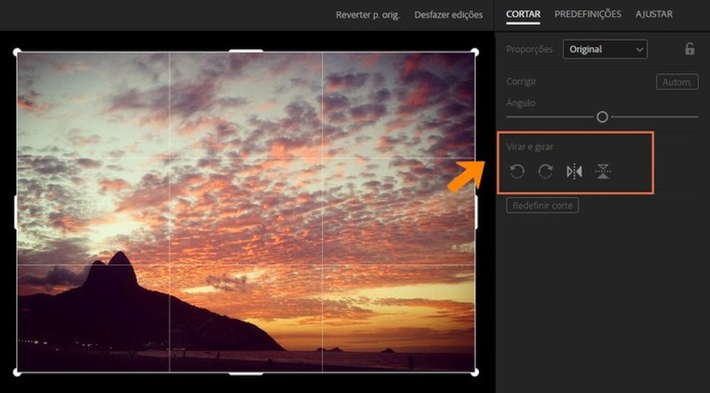Toggle the aspect ratio lock icon
This screenshot has width=710, height=393.
[x=690, y=49]
